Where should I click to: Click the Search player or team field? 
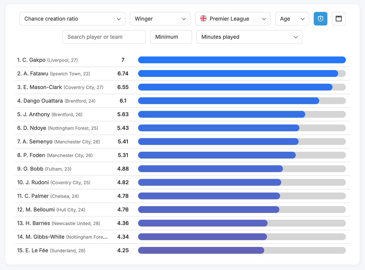tap(104, 37)
